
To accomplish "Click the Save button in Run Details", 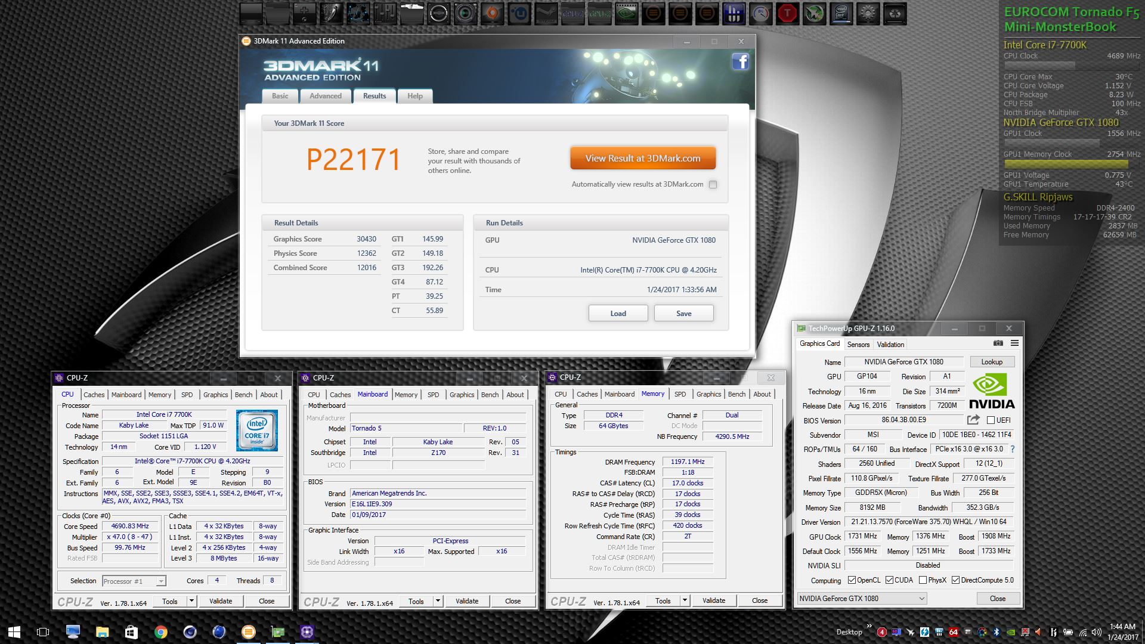I will coord(683,314).
